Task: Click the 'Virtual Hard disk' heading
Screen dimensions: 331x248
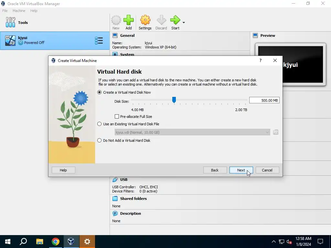Action: coord(119,72)
